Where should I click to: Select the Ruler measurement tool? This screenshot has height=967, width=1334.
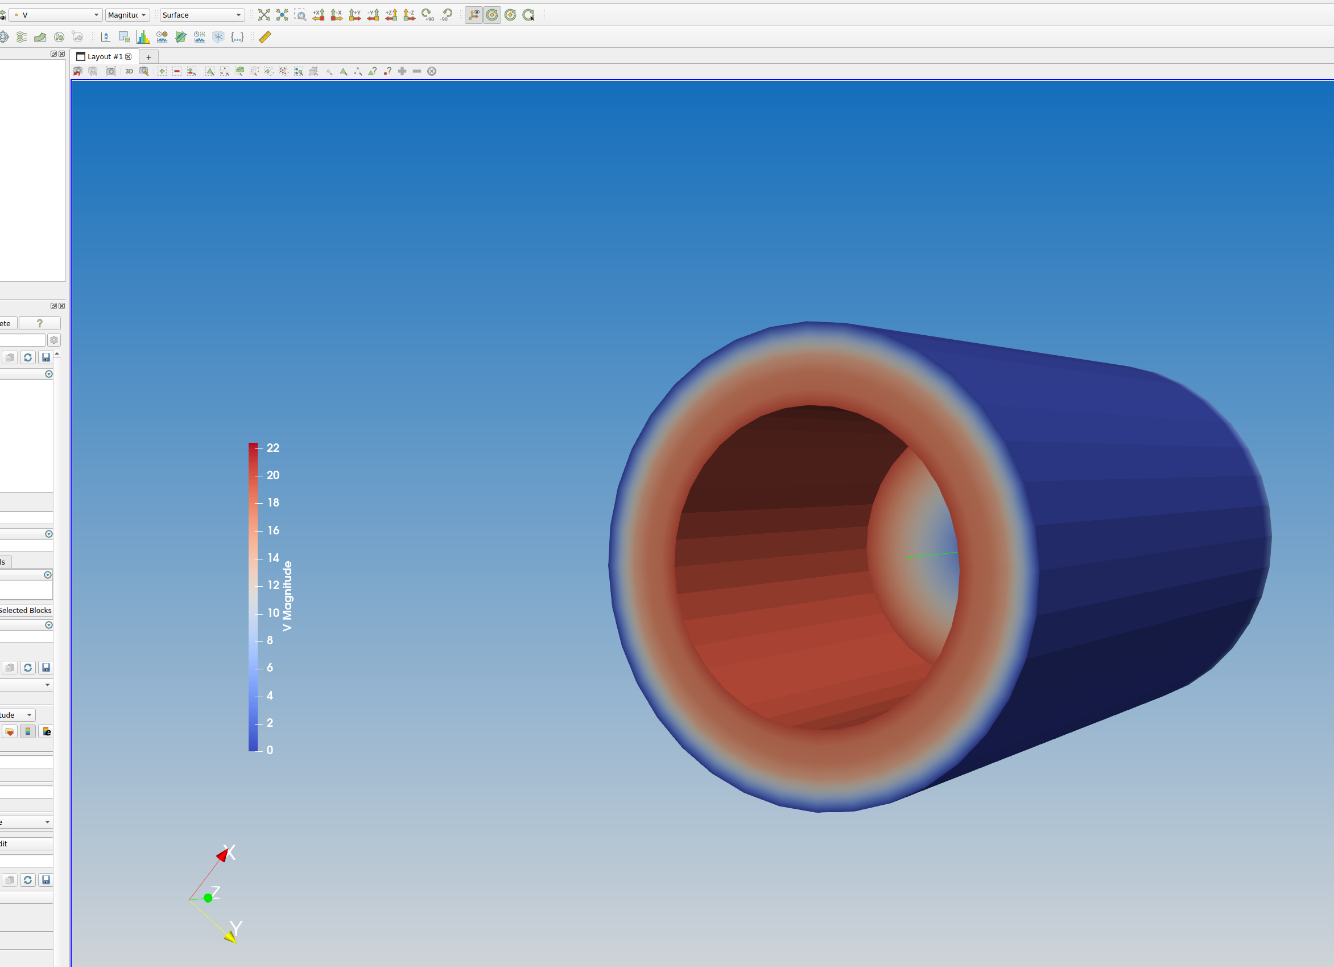pyautogui.click(x=265, y=37)
